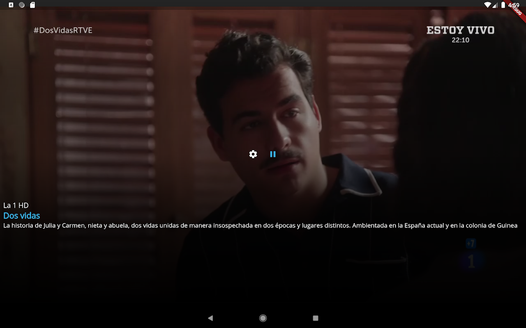Tap the 'La 1 HD' channel name
Image resolution: width=526 pixels, height=328 pixels.
tap(16, 205)
